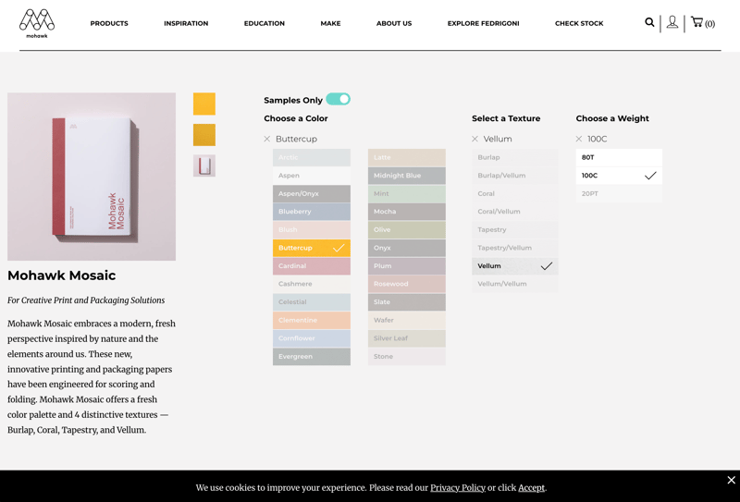Go to Check Stock
Image resolution: width=740 pixels, height=502 pixels.
(579, 23)
